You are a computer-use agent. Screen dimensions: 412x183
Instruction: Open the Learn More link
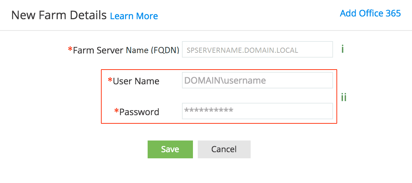pyautogui.click(x=134, y=16)
